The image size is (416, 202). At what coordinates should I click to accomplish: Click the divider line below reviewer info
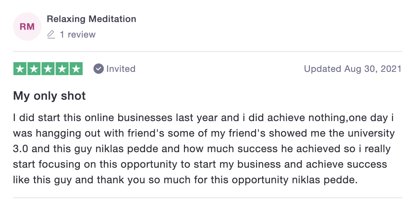[208, 51]
